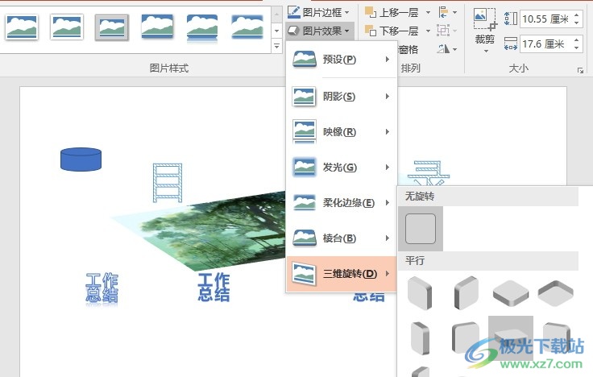
Task: Click the width field showing 17.6 厘米
Action: coord(546,44)
